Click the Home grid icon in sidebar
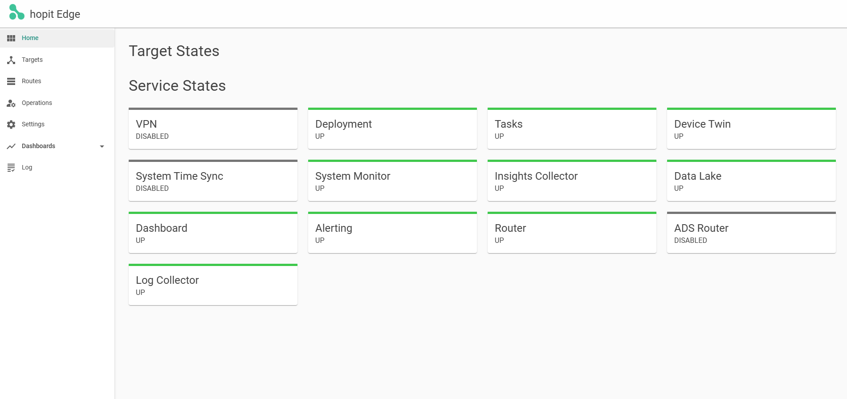This screenshot has width=847, height=399. pyautogui.click(x=11, y=38)
